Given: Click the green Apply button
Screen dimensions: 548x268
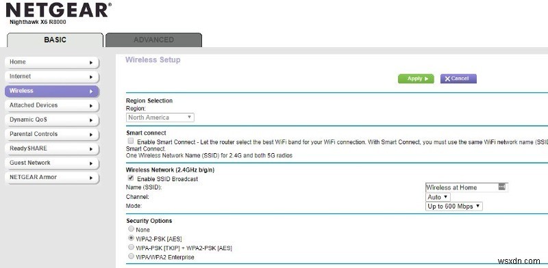Looking at the screenshot, I should (x=416, y=79).
